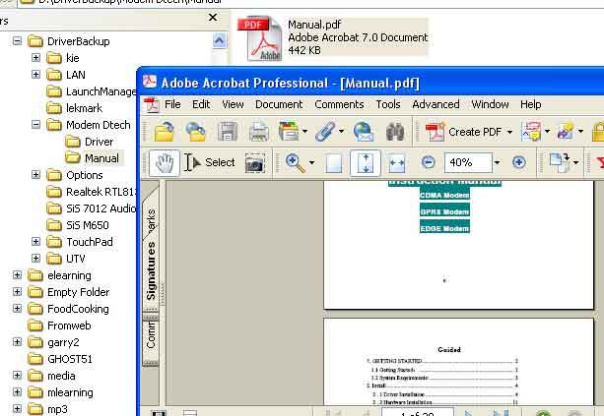Open the Help menu
This screenshot has width=604, height=416.
tap(531, 104)
